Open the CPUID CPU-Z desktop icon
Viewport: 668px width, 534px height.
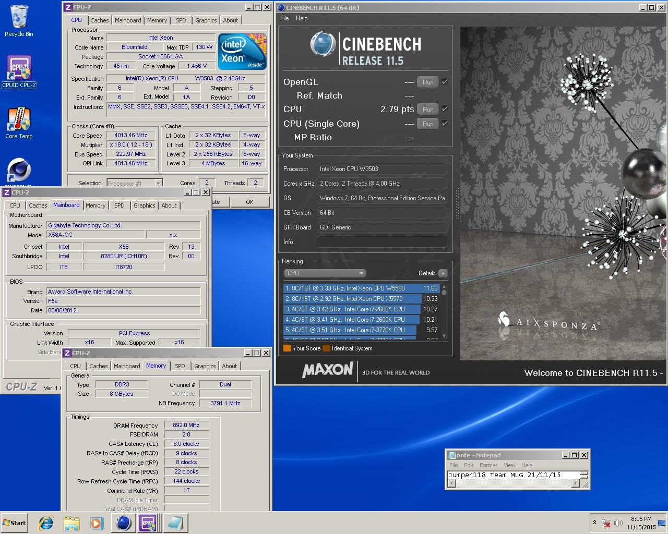point(19,72)
